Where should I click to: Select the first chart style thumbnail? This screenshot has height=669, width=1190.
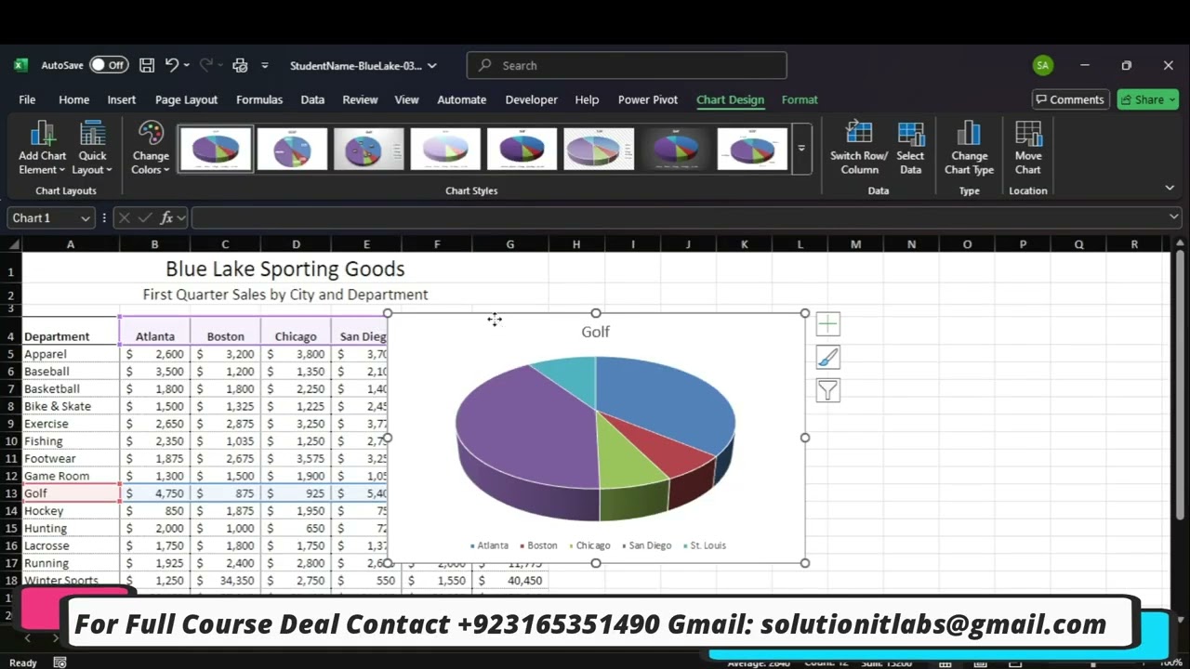coord(216,149)
